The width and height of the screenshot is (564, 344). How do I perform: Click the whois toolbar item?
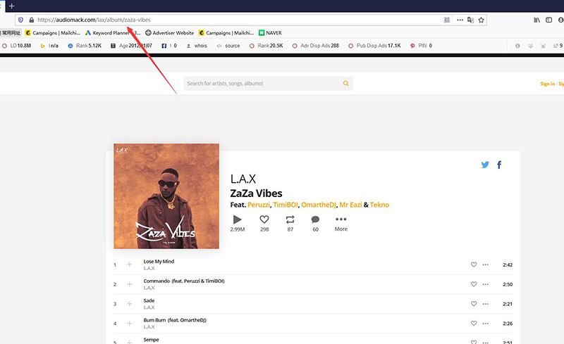tap(197, 46)
